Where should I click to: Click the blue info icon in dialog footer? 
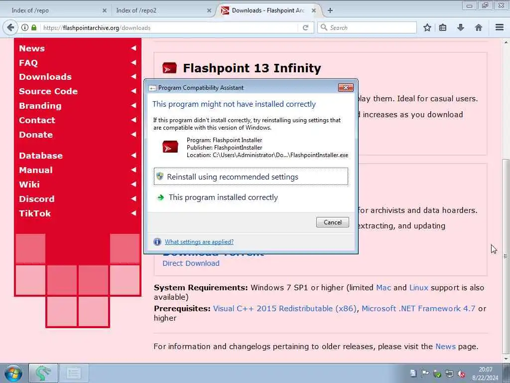tap(157, 242)
